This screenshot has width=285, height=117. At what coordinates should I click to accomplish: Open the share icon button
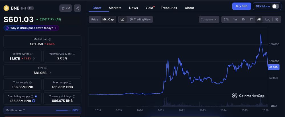point(78,8)
